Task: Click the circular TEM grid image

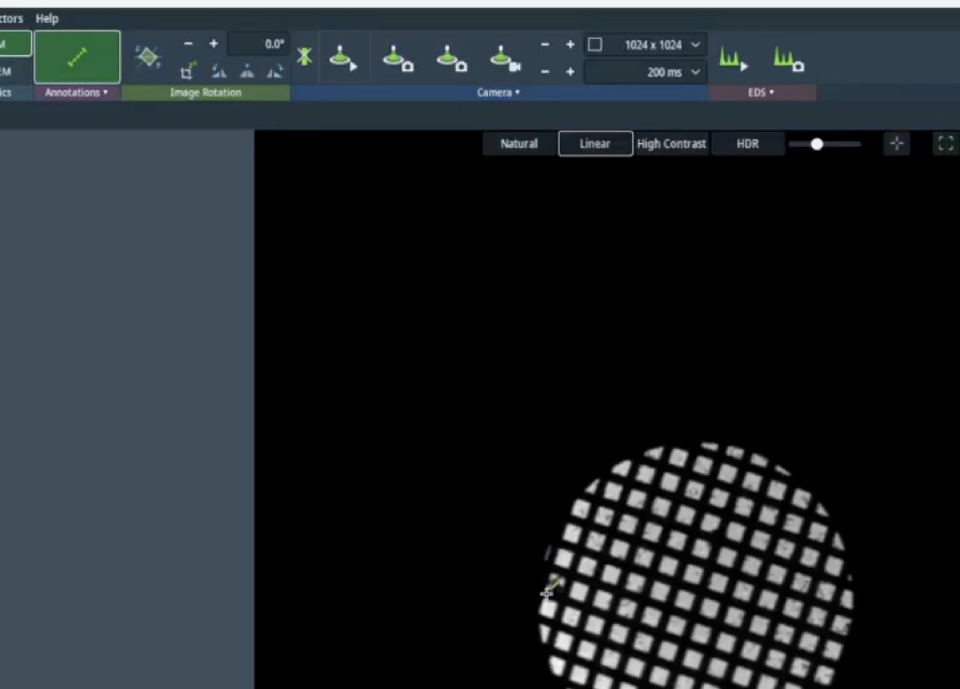Action: coord(696,566)
